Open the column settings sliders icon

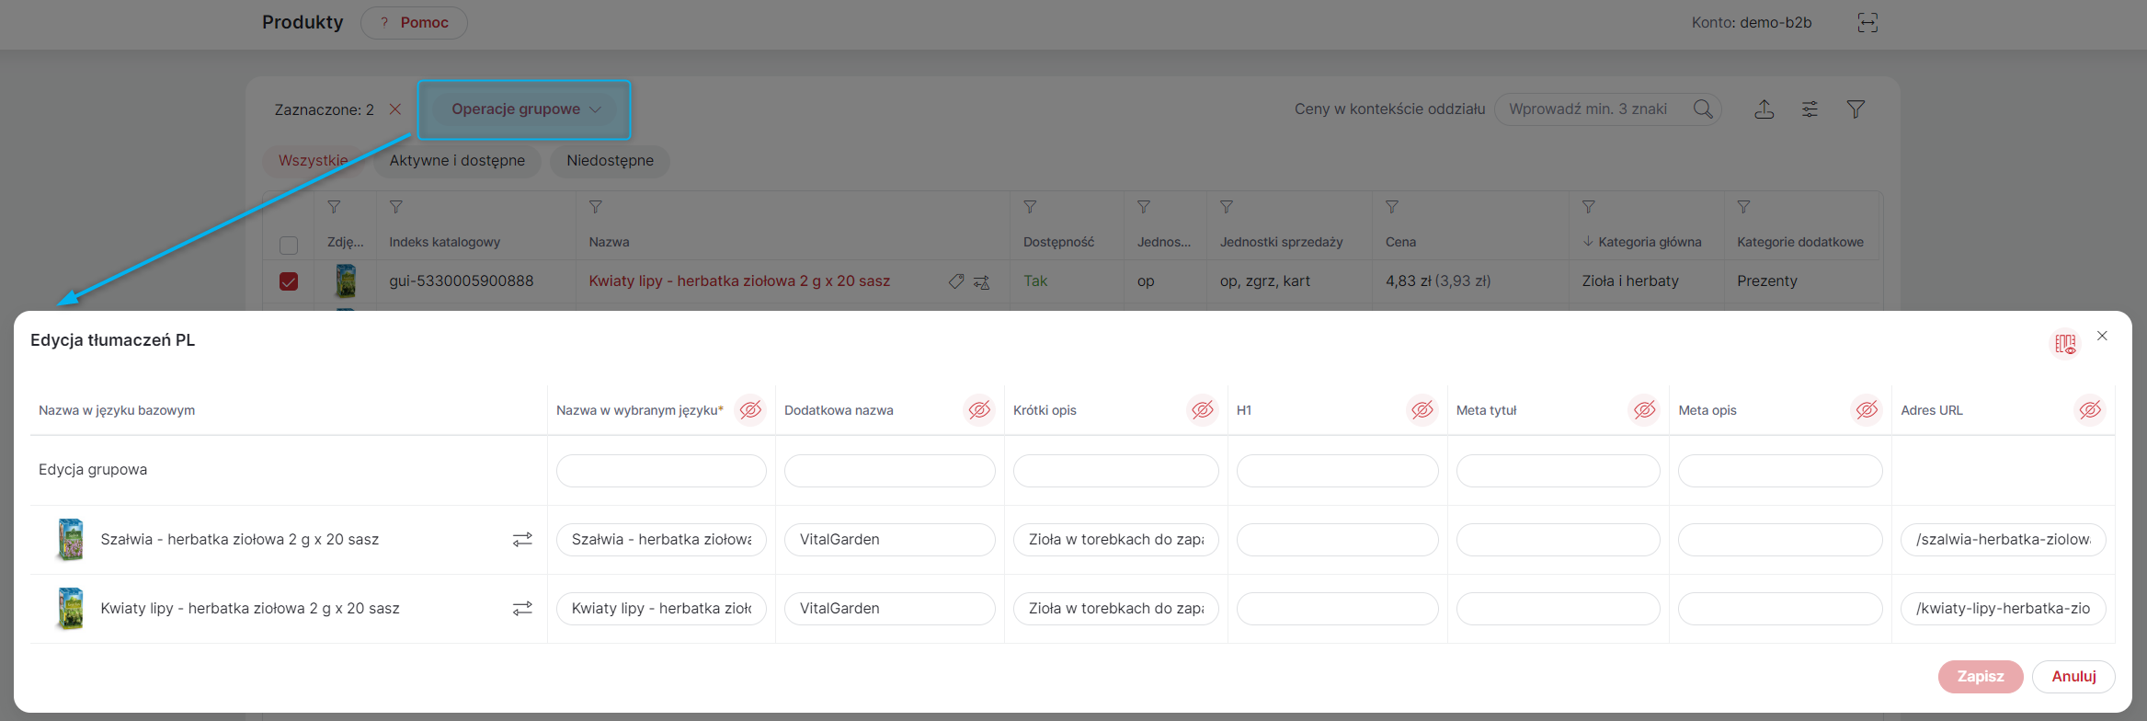click(1810, 109)
